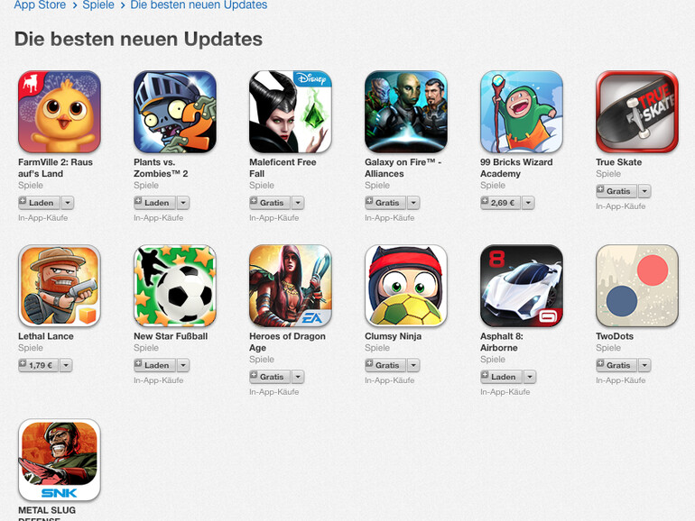Buy Lethal Lance for 1,79 €
The height and width of the screenshot is (521, 695).
pyautogui.click(x=39, y=365)
